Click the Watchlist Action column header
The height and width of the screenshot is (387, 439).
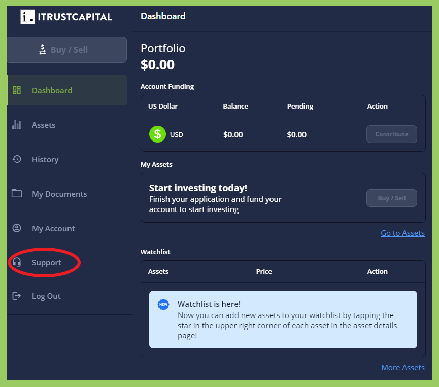pyautogui.click(x=378, y=272)
